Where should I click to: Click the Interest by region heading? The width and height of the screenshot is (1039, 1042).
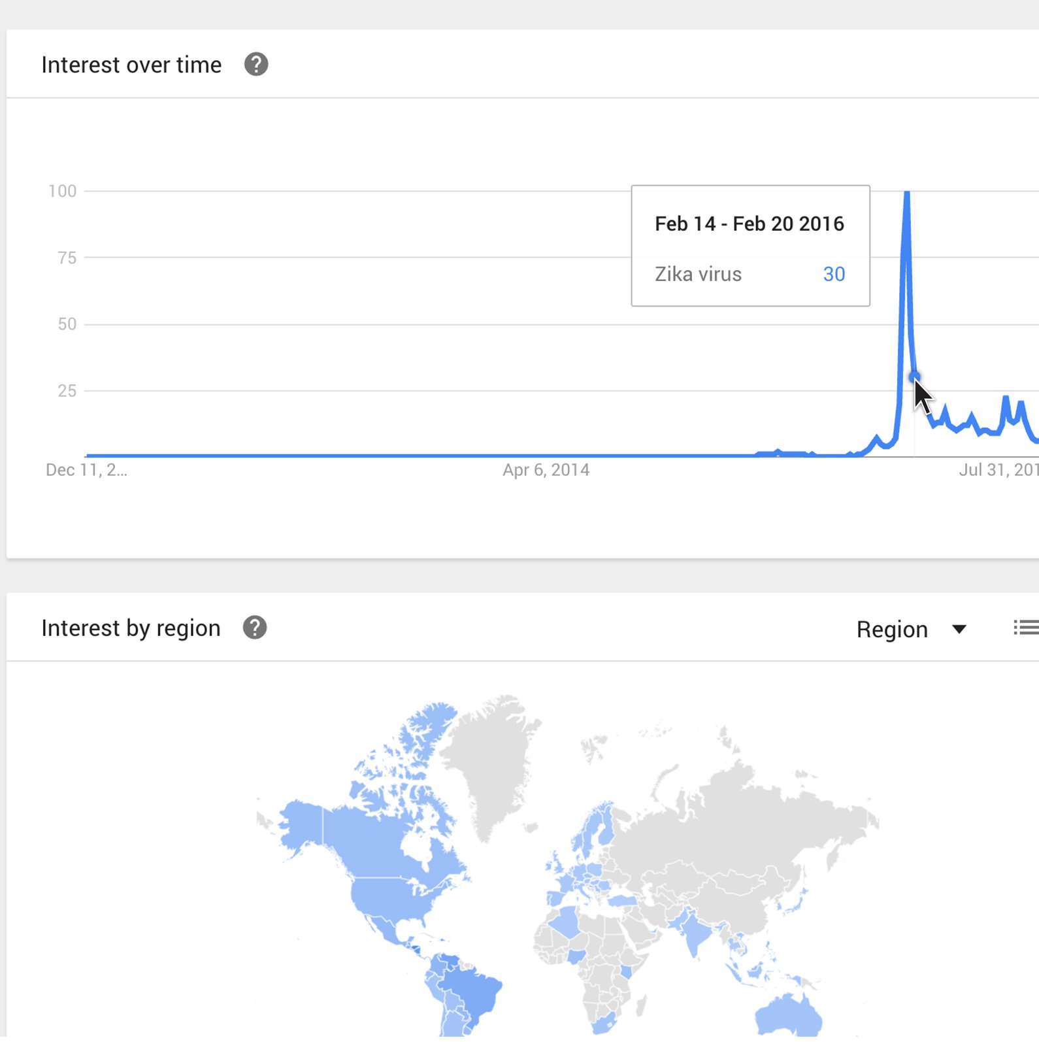click(131, 628)
